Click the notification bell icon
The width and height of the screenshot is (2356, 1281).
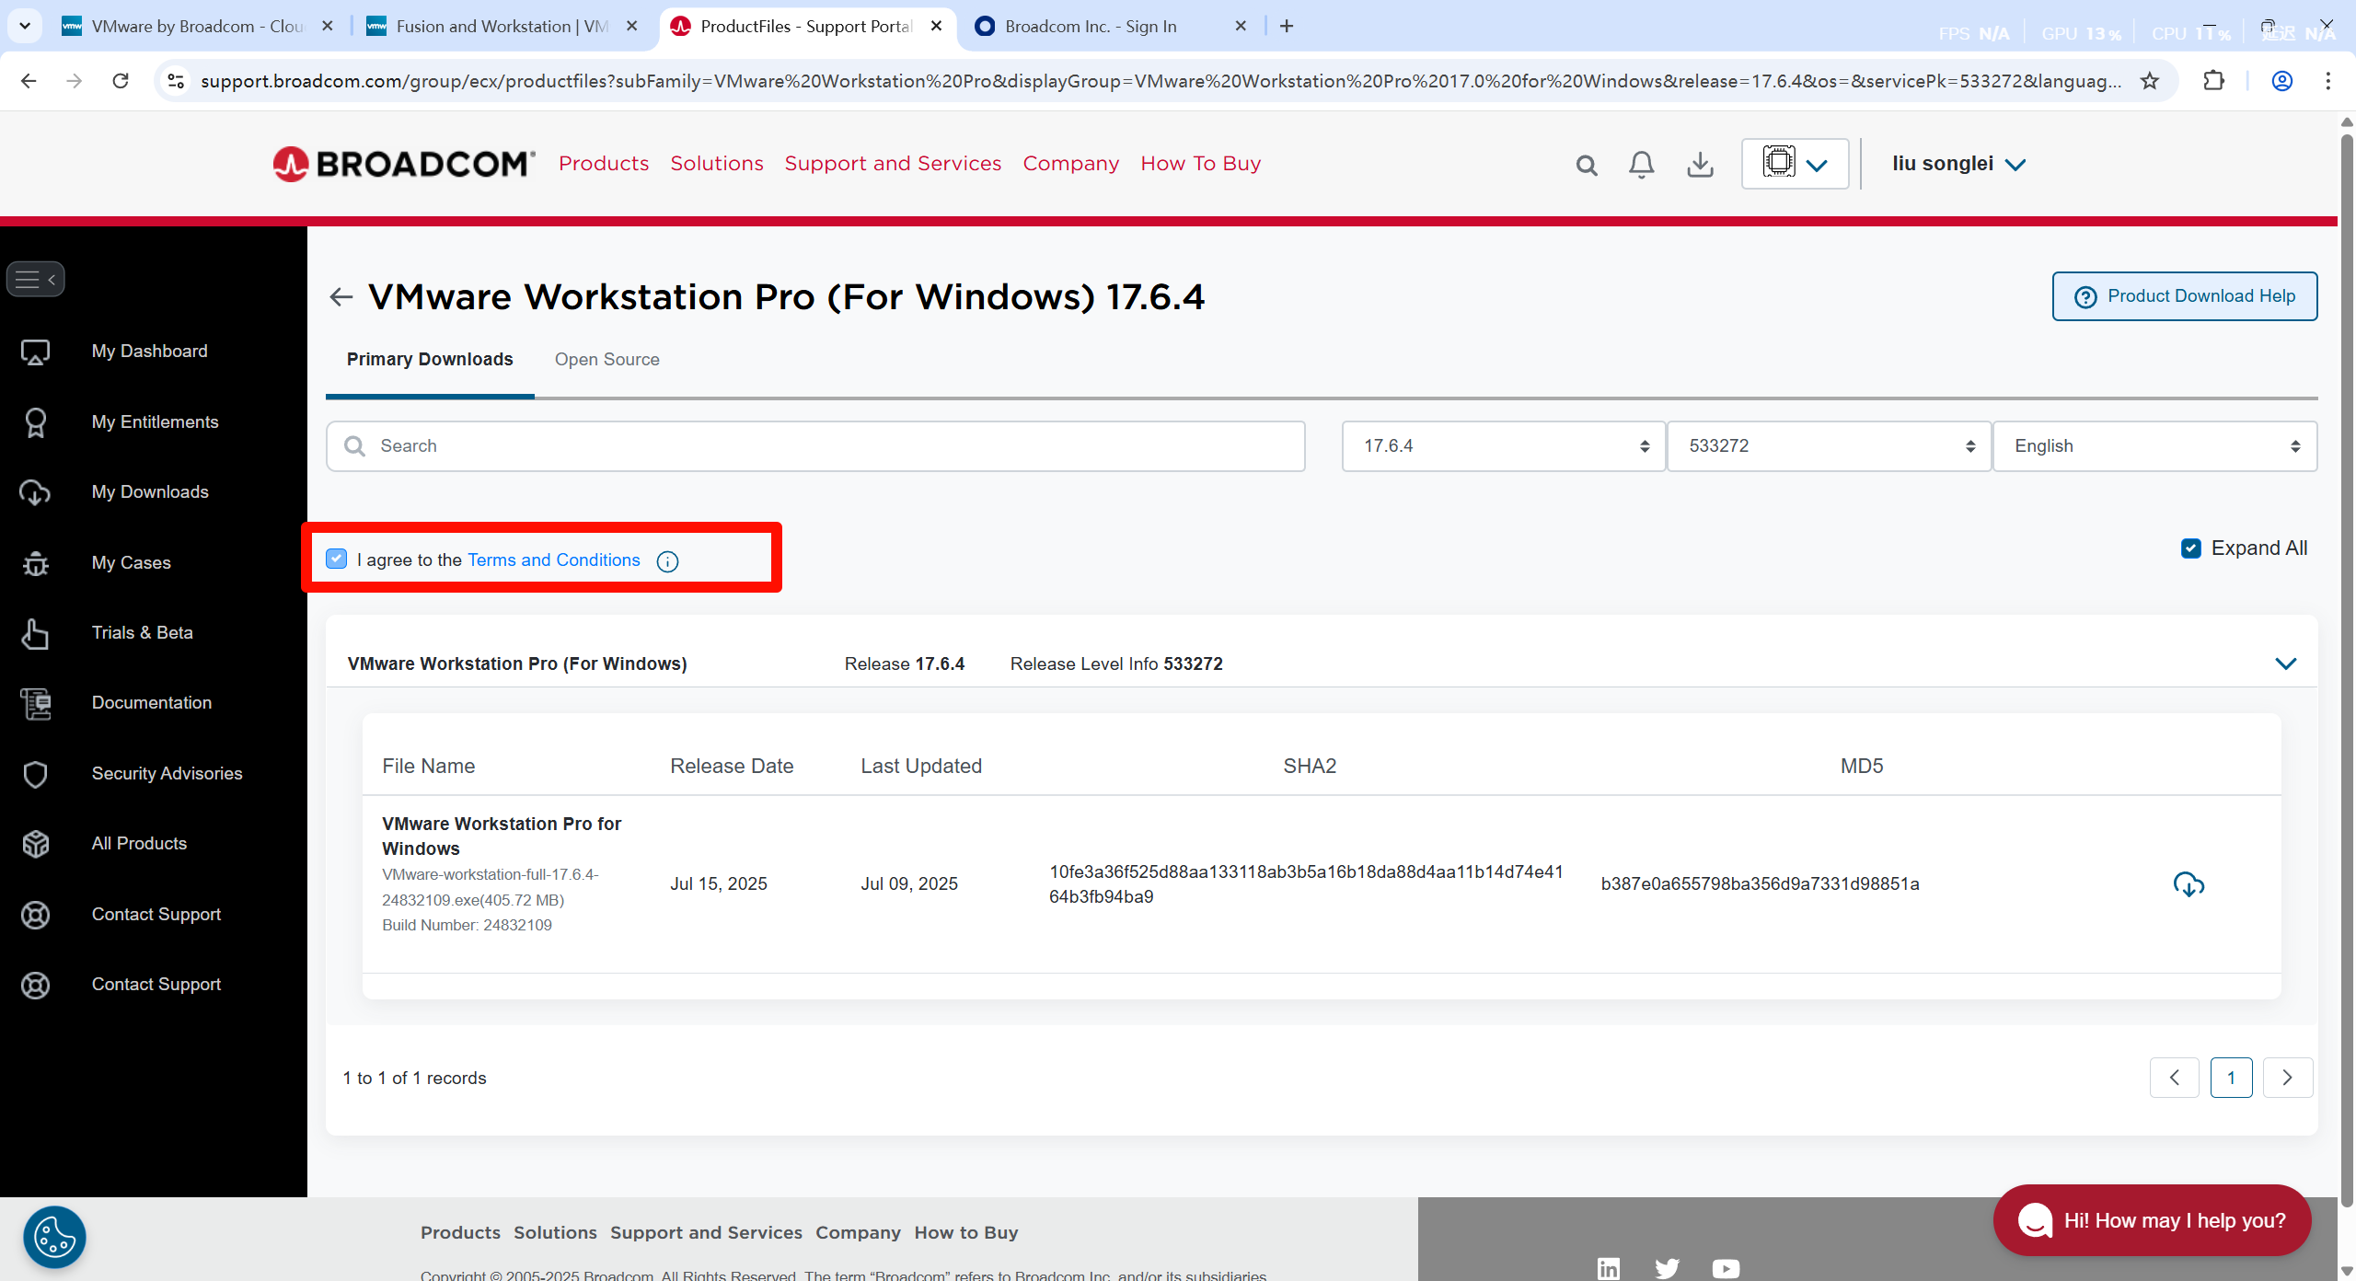[1641, 165]
